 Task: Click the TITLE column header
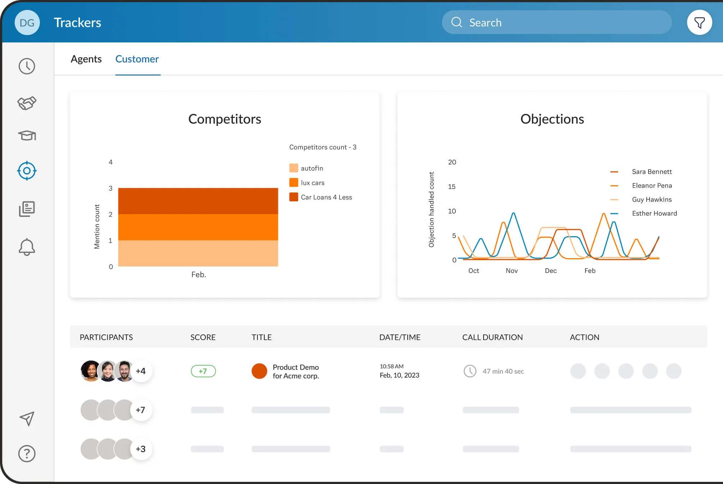tap(261, 337)
